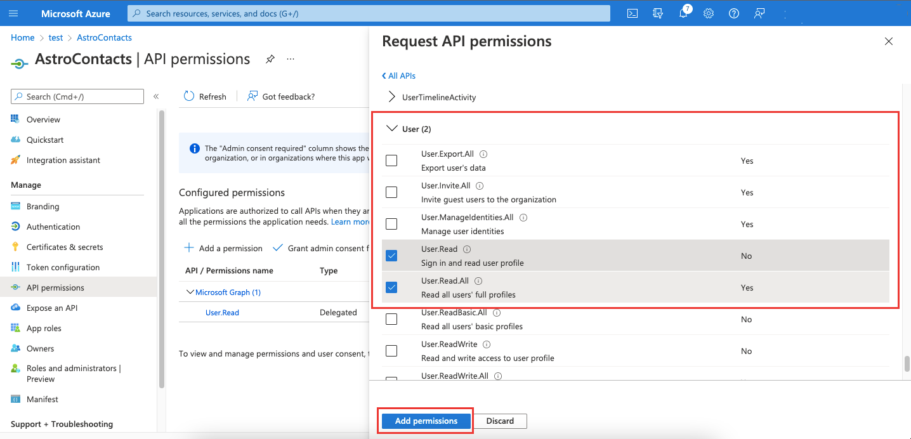This screenshot has width=911, height=439.
Task: Open Token configuration in the sidebar
Action: 63,267
